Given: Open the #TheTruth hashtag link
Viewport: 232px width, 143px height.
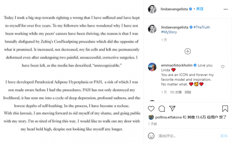Looking at the screenshot, I should (202, 27).
